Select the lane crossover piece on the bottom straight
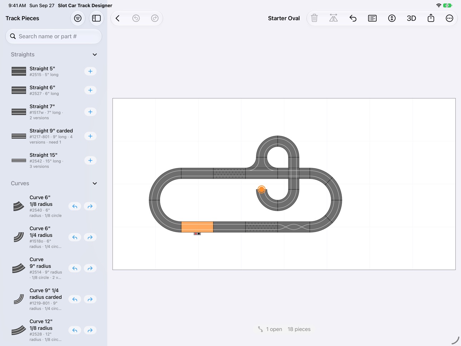Image resolution: width=461 pixels, height=346 pixels. point(294,227)
